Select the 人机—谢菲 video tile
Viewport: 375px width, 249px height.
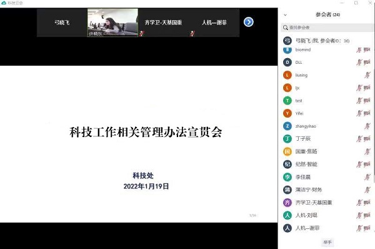[x=214, y=23]
